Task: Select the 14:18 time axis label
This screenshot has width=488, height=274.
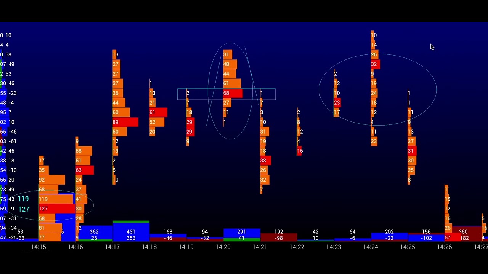Action: 149,247
